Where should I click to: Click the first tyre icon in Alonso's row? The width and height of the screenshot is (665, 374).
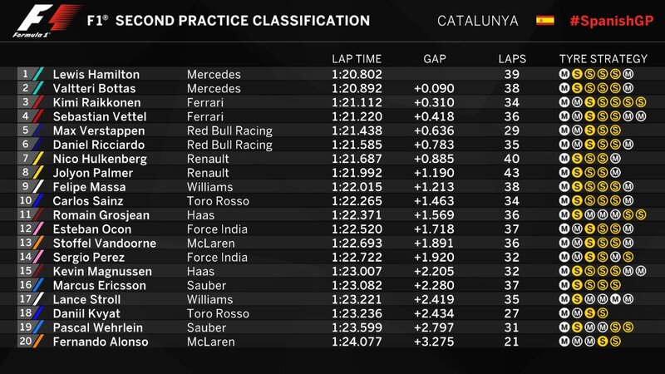pos(564,342)
